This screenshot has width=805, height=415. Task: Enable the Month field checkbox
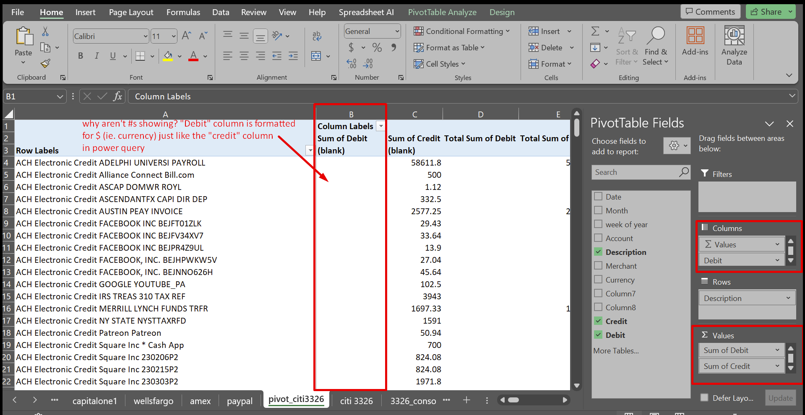click(x=598, y=210)
